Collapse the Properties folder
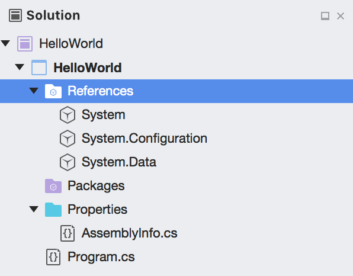This screenshot has height=276, width=353. [34, 209]
